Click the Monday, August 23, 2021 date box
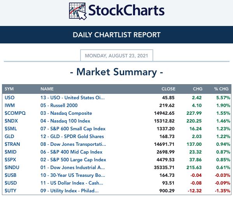The height and width of the screenshot is (197, 233). [x=117, y=55]
